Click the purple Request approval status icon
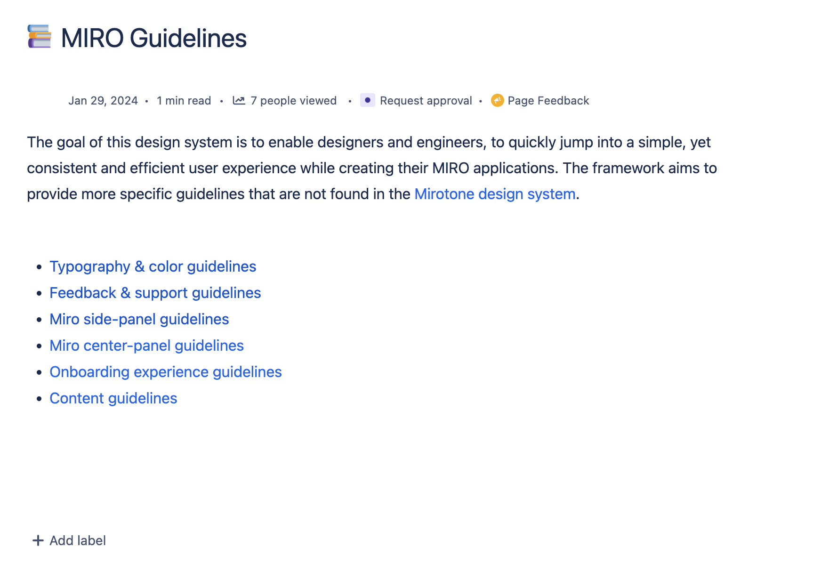Viewport: 821px width, 579px height. tap(367, 100)
